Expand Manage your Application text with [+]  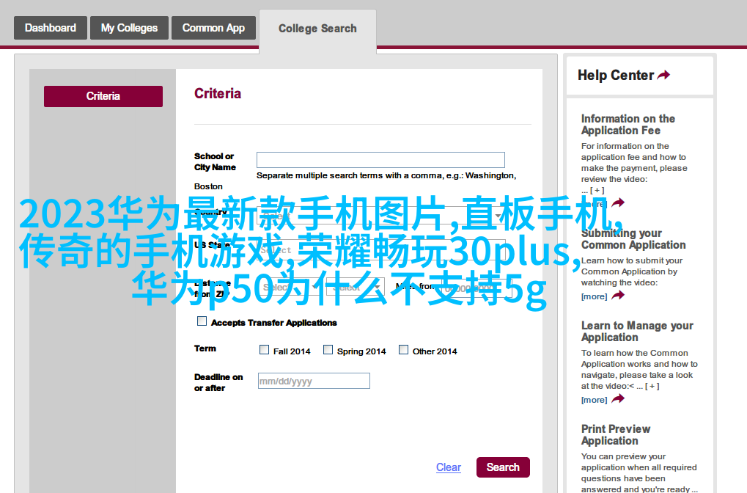coord(652,386)
